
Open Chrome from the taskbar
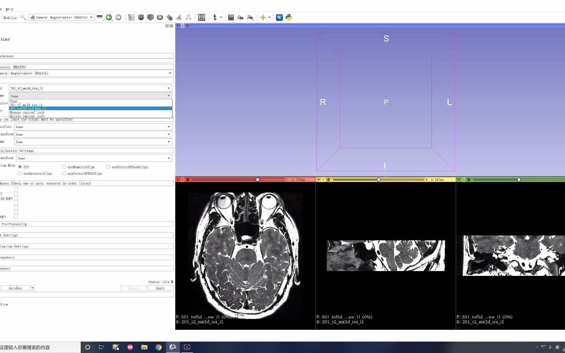tap(159, 347)
